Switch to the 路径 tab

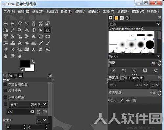138,78
